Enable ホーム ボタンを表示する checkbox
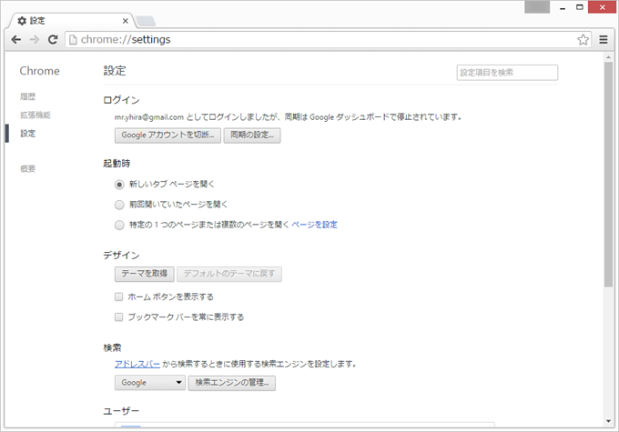 (x=119, y=296)
